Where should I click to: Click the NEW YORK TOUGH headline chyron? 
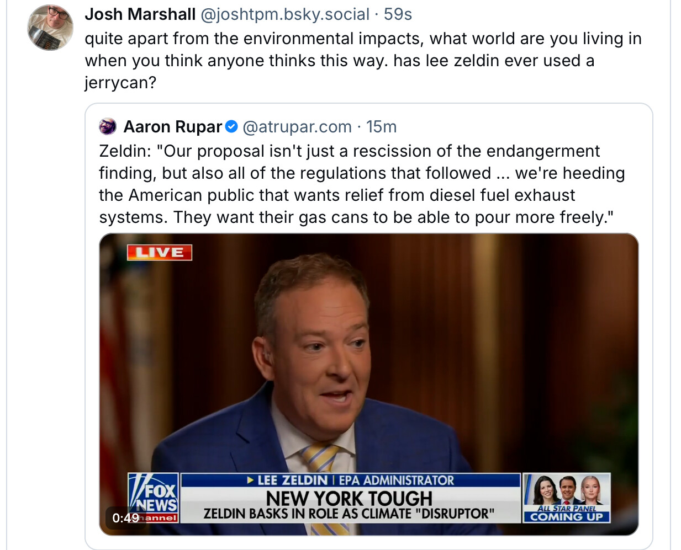[x=349, y=498]
